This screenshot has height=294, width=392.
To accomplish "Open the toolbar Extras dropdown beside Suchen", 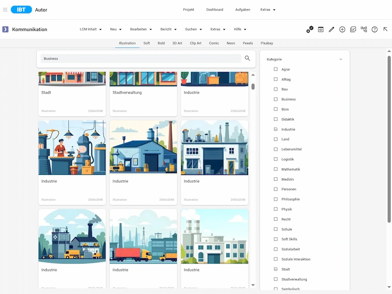I will pyautogui.click(x=218, y=29).
